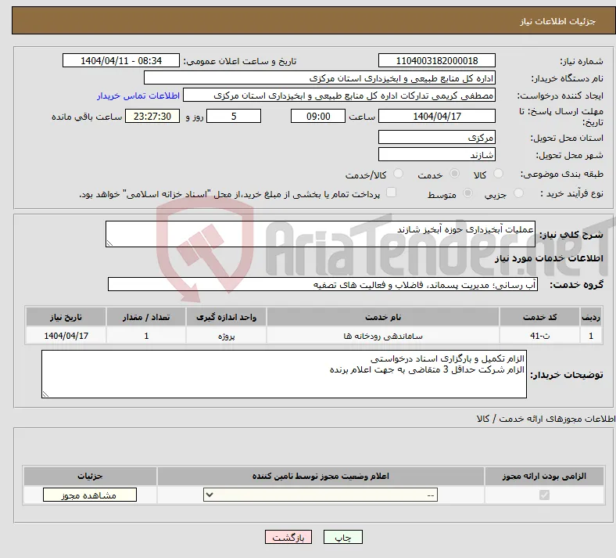The image size is (616, 558).
Task: Click the service group field
Action: (323, 284)
